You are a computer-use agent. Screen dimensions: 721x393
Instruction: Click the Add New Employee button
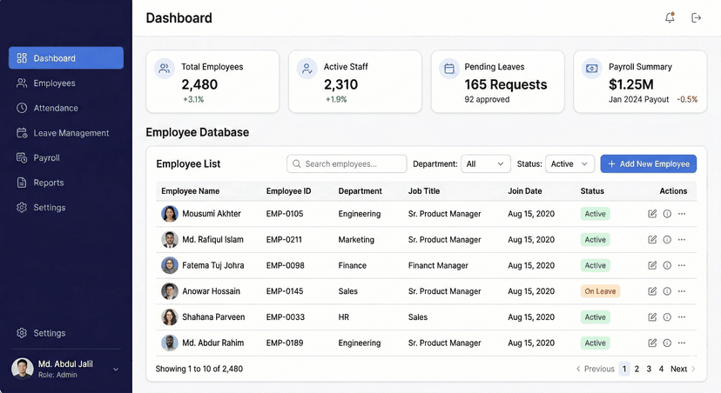648,163
